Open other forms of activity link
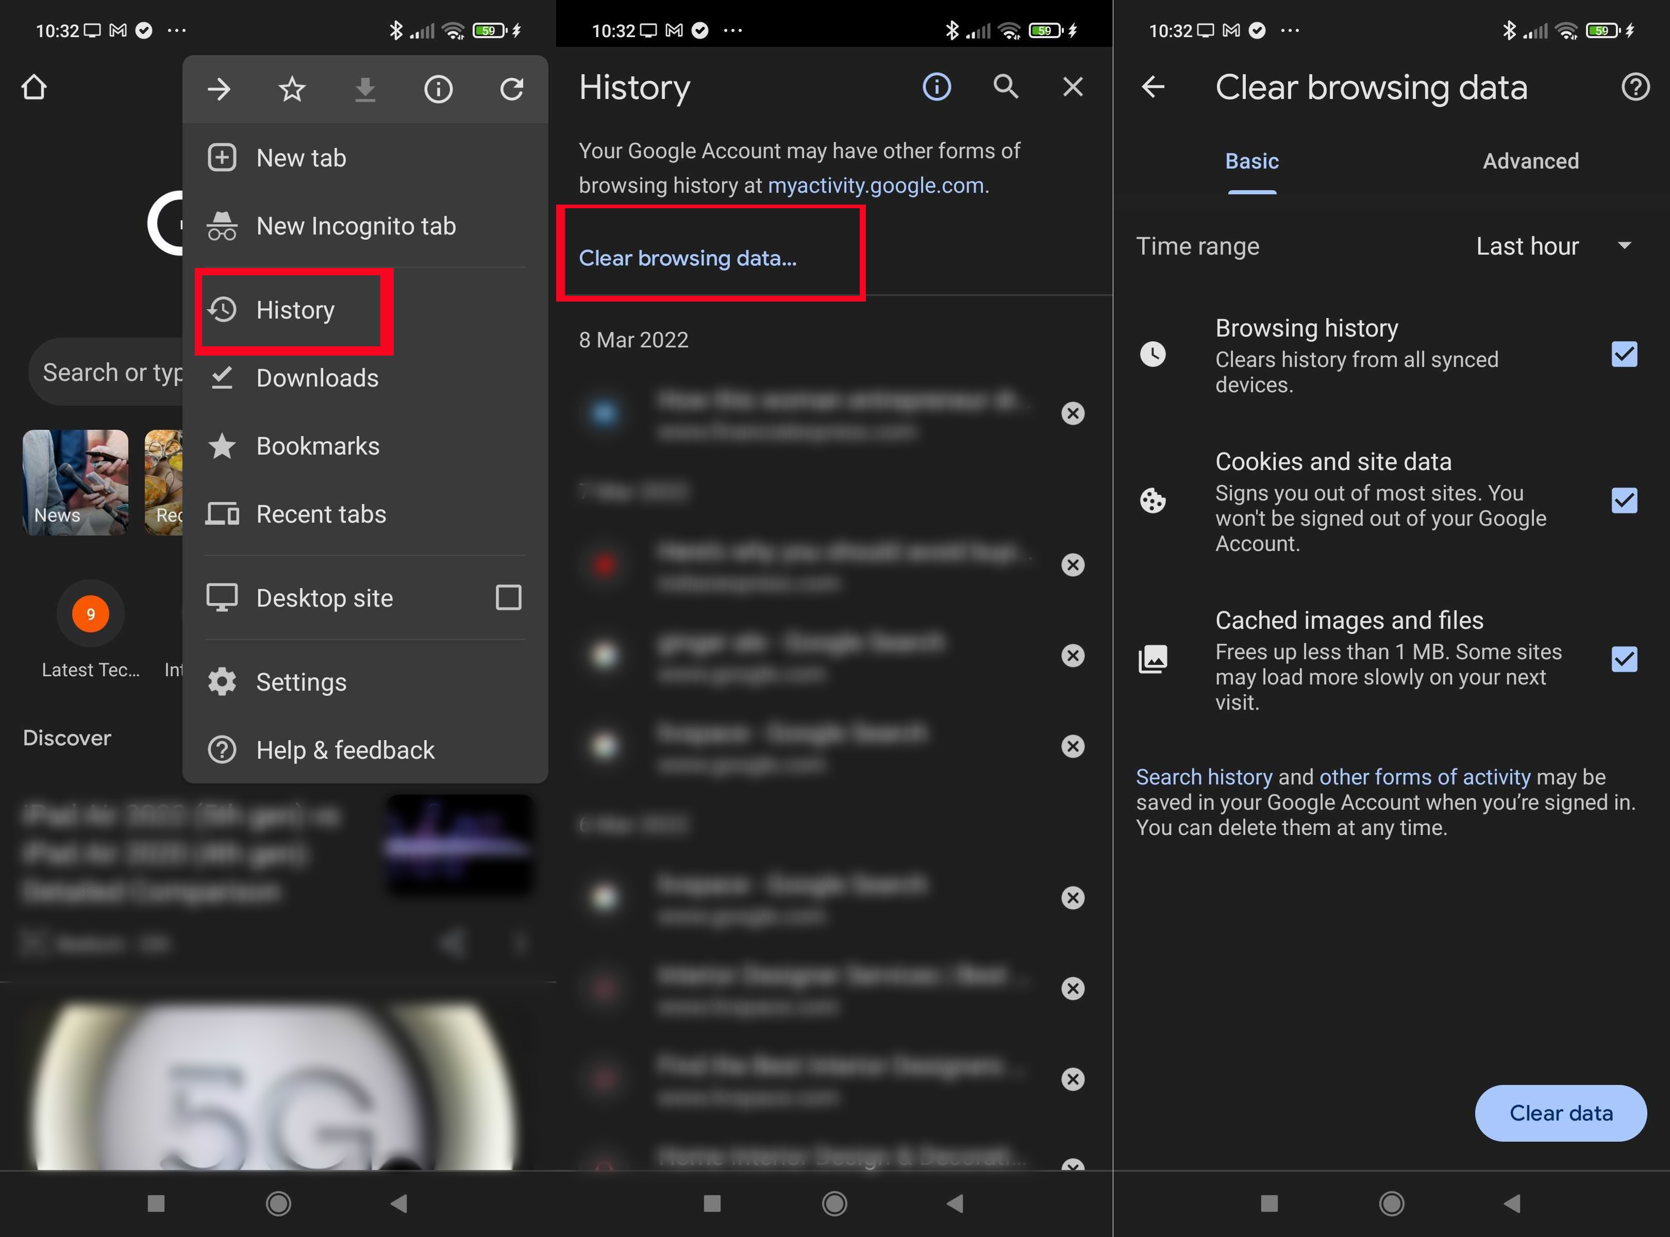 tap(1425, 777)
